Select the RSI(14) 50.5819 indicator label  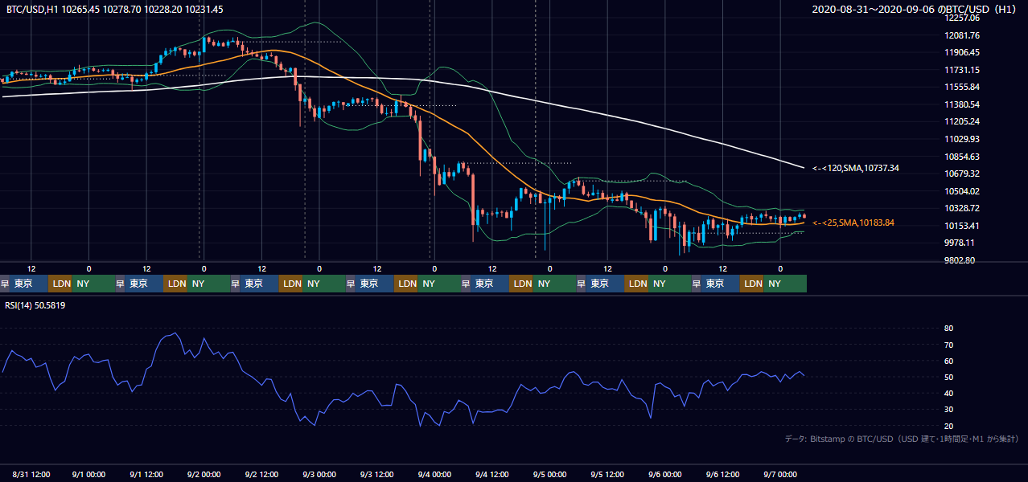35,305
